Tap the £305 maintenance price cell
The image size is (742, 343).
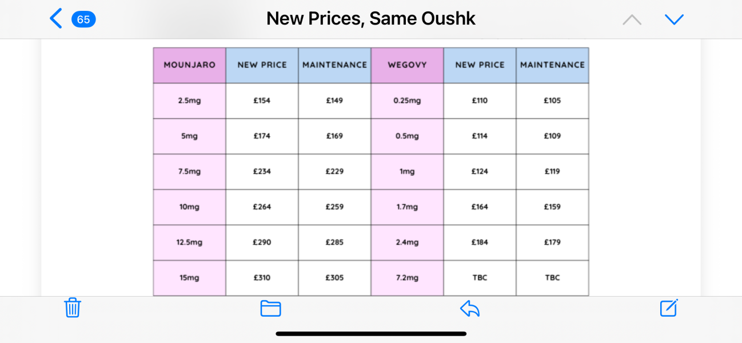click(x=334, y=278)
